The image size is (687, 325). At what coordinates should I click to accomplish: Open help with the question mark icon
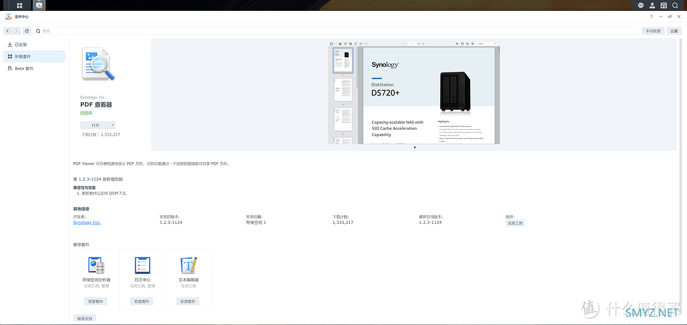click(x=651, y=17)
